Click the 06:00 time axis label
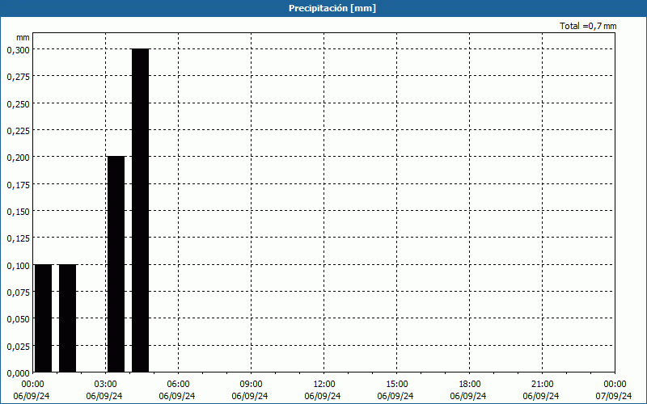The image size is (647, 404). point(178,385)
